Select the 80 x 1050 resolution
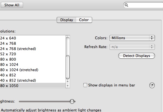This screenshot has width=163, height=112. (x=33, y=86)
